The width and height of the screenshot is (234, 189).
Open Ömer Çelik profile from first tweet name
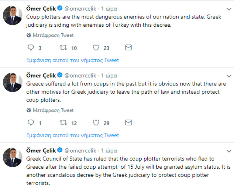pos(41,8)
